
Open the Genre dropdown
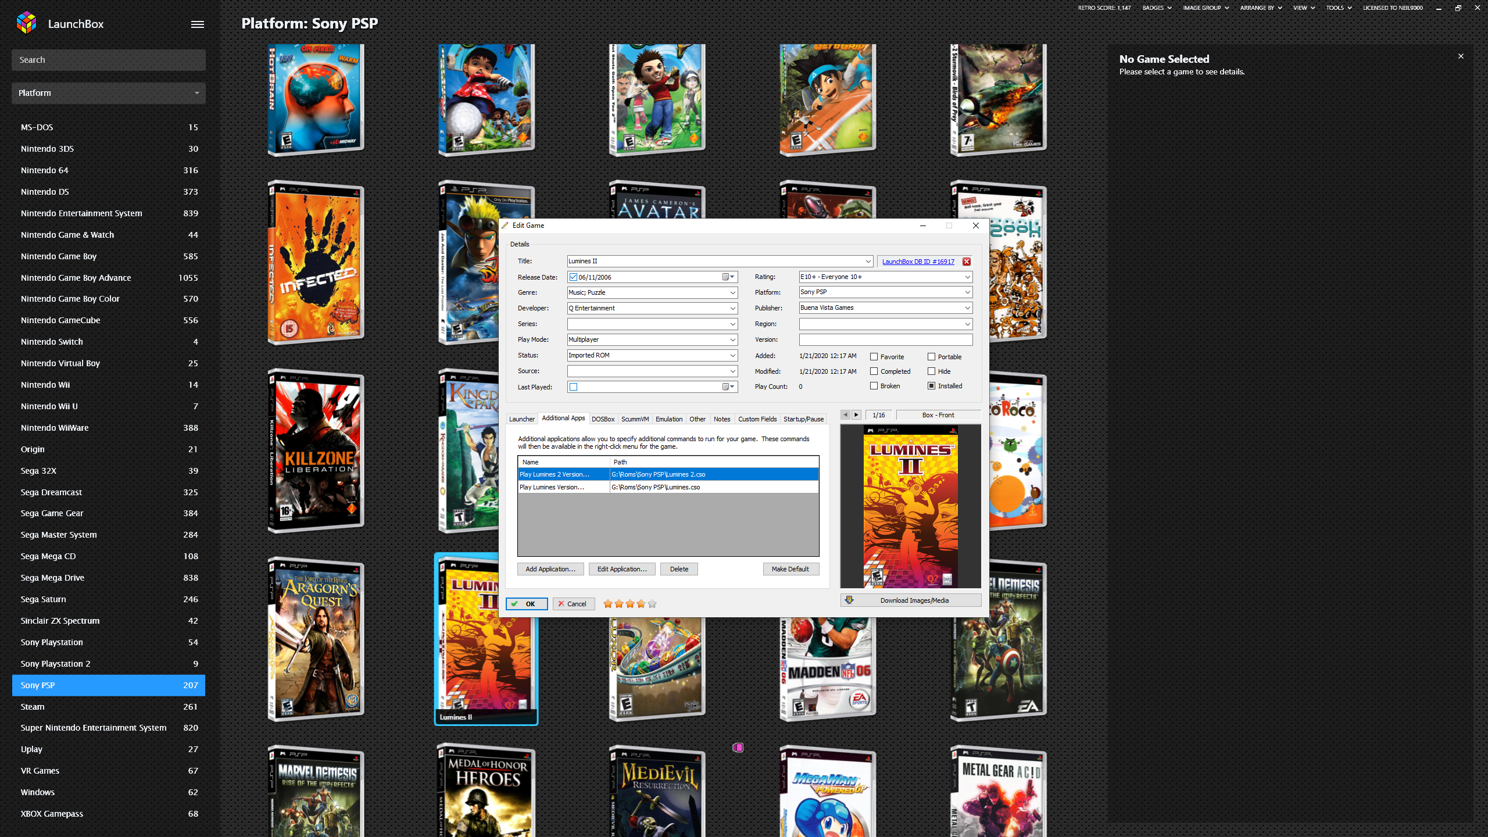click(732, 293)
